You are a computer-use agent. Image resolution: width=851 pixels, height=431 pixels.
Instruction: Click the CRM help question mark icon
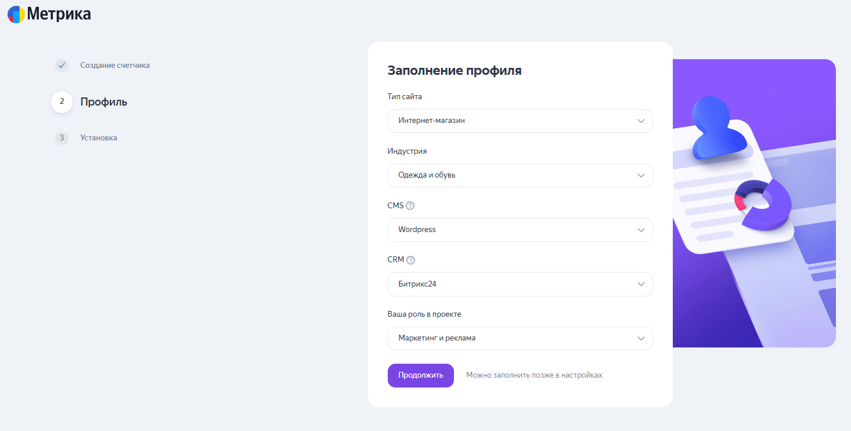[411, 260]
